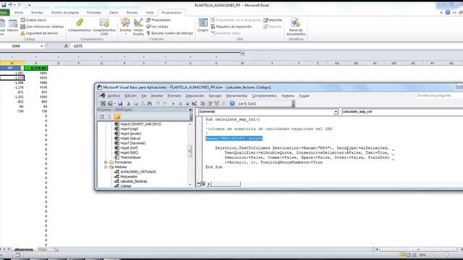This screenshot has width=463, height=260.
Task: Click the End Sub line in code
Action: [214, 167]
